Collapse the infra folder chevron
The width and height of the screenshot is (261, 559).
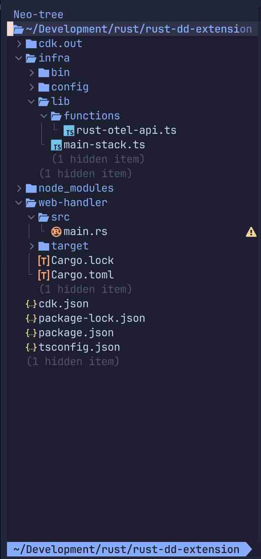pyautogui.click(x=19, y=58)
